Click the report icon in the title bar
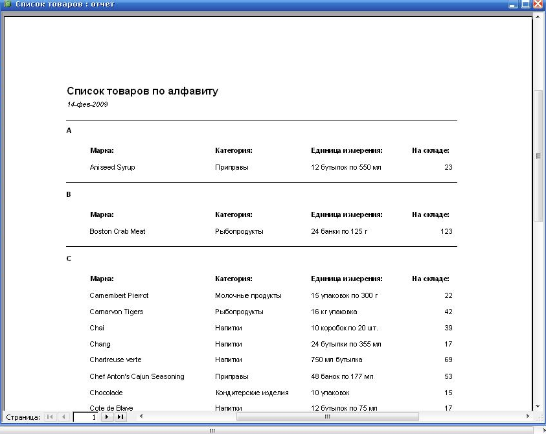The width and height of the screenshot is (546, 434). click(7, 4)
